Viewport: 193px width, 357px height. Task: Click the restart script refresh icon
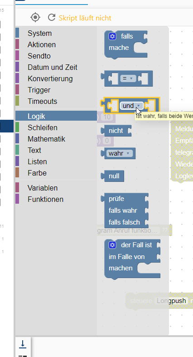click(52, 17)
